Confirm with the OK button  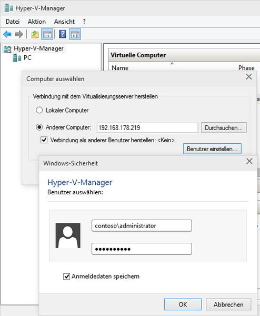[183, 304]
